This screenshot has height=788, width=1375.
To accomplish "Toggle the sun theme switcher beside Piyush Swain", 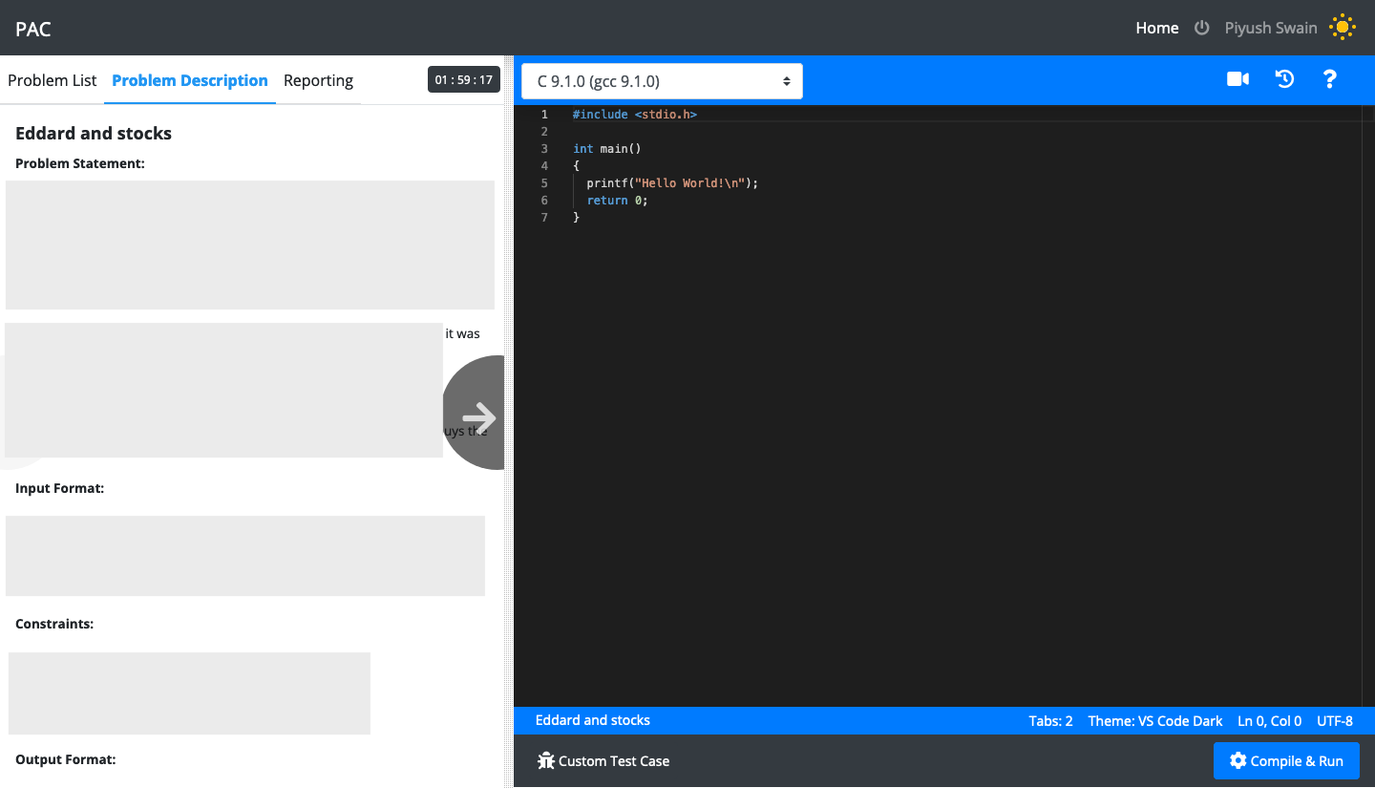I will pyautogui.click(x=1343, y=27).
